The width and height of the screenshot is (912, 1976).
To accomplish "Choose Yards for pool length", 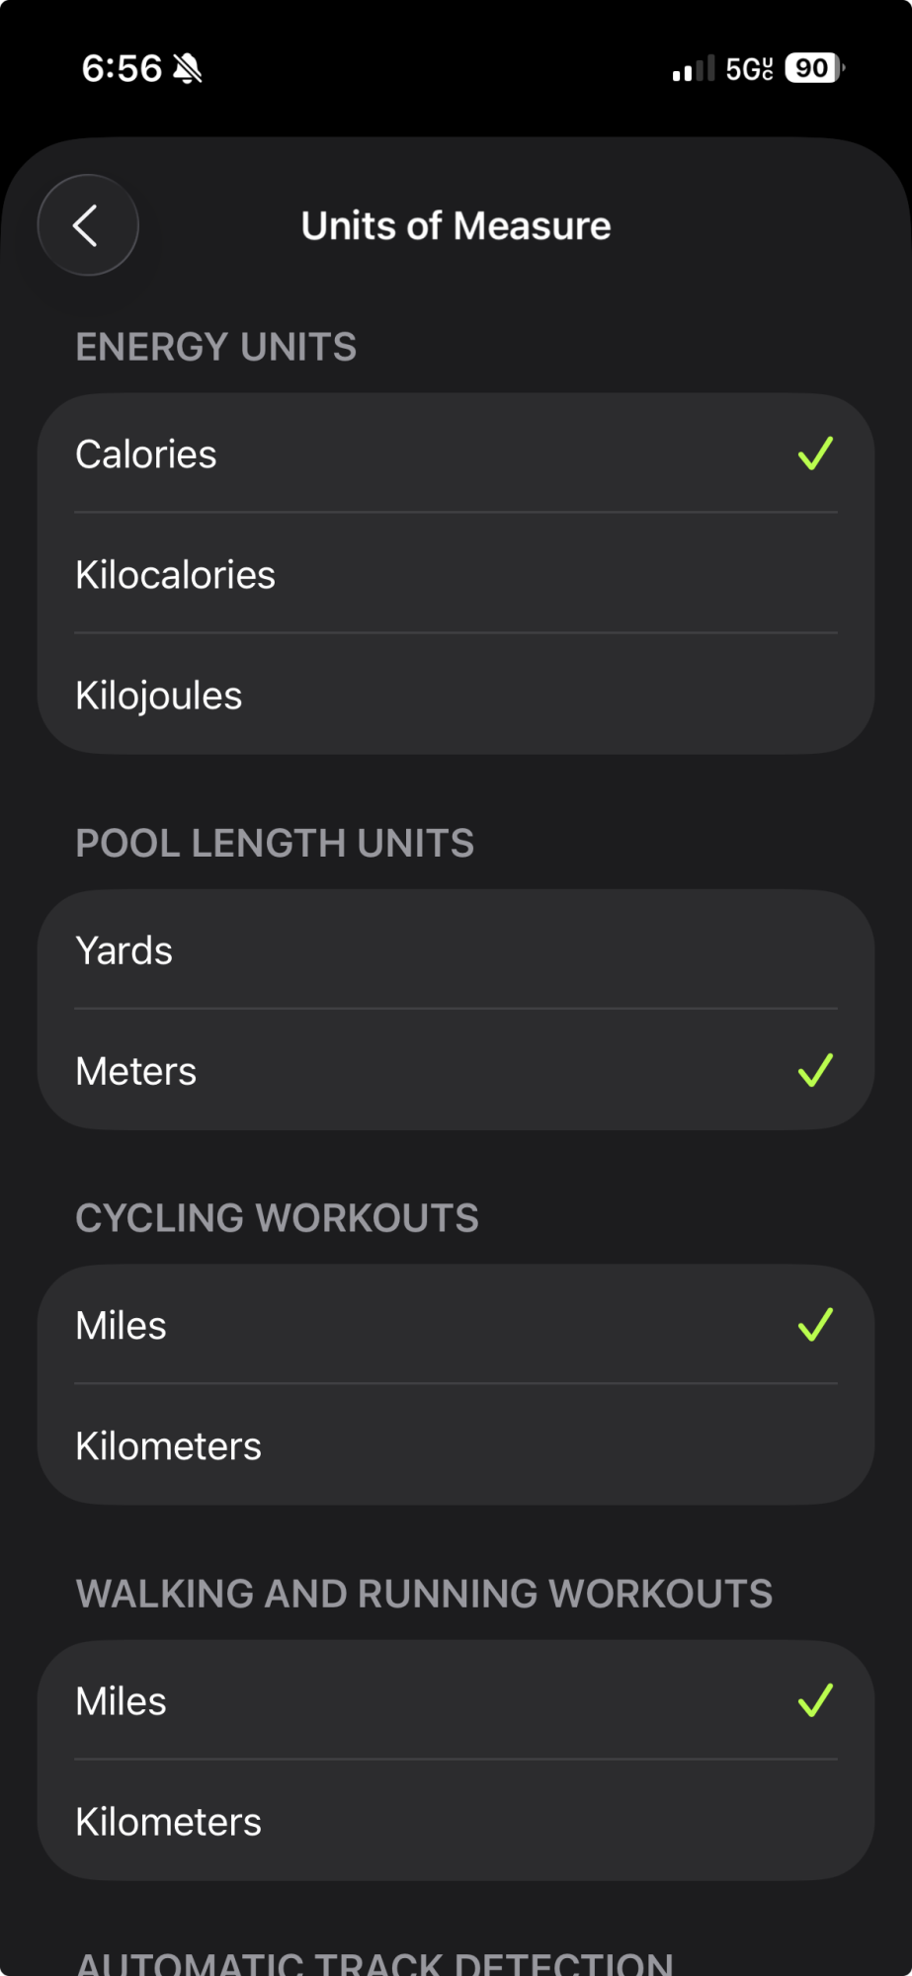I will [x=456, y=949].
